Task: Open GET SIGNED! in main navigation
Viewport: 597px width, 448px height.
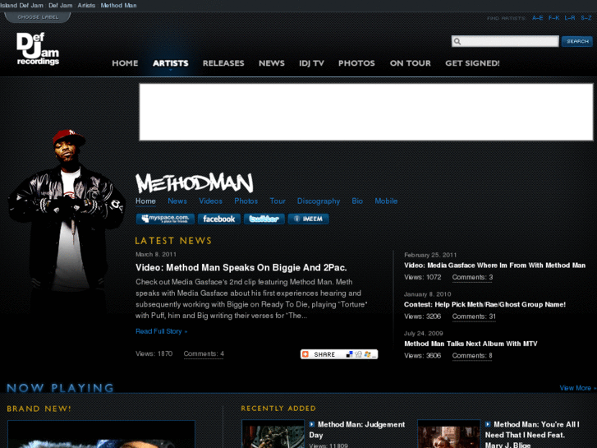Action: click(472, 63)
